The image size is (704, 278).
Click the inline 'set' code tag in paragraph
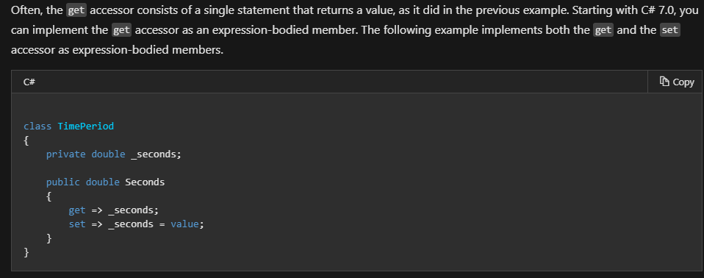(x=670, y=30)
